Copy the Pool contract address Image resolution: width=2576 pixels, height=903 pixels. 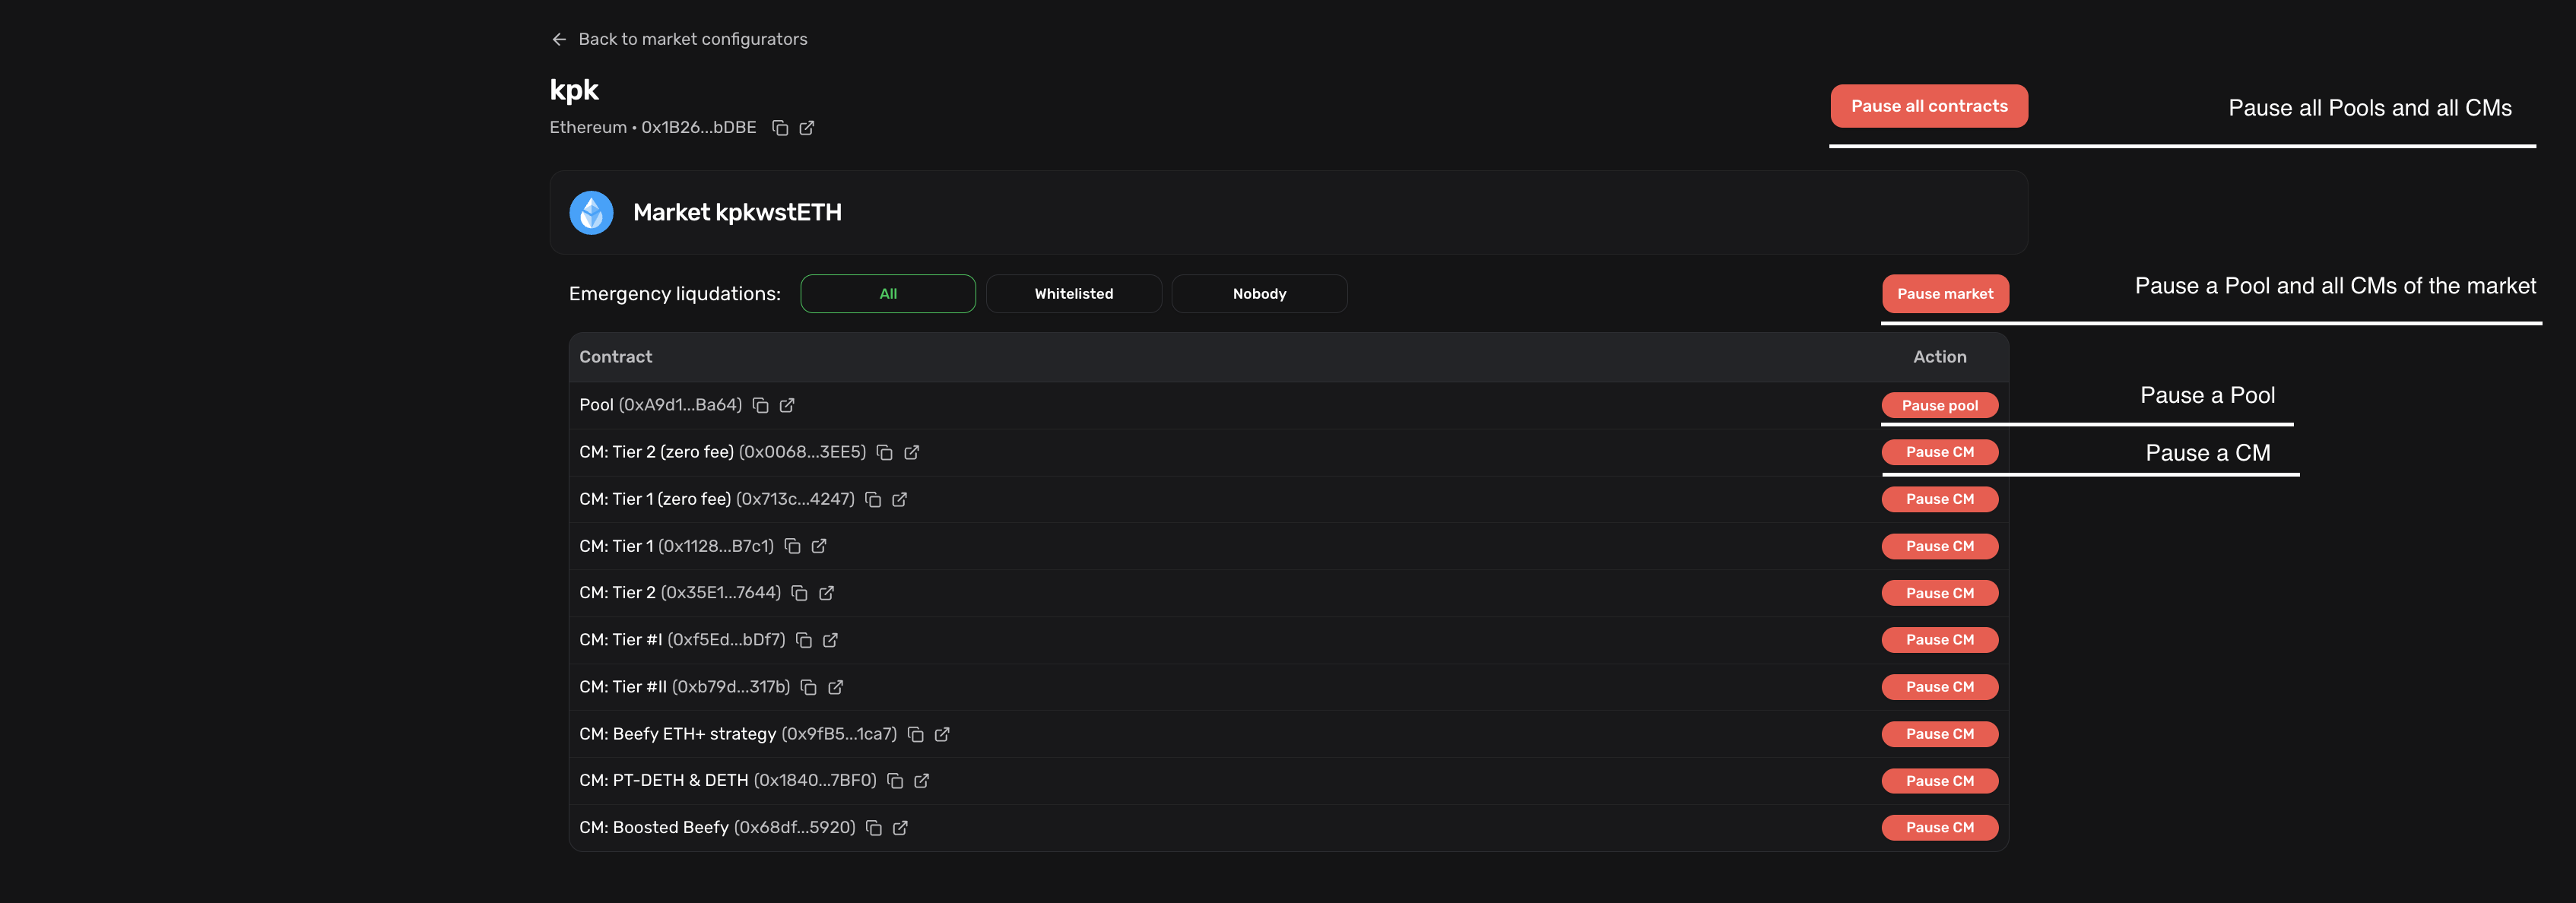click(x=760, y=405)
